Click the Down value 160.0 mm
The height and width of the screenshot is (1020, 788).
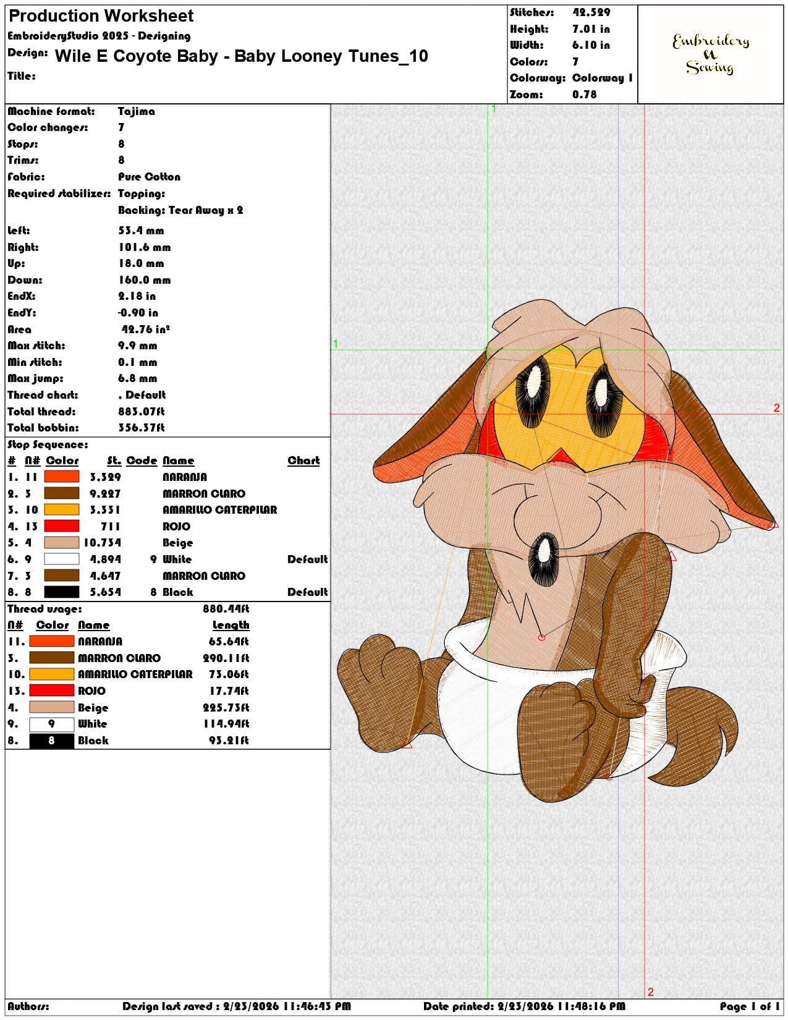[x=145, y=280]
